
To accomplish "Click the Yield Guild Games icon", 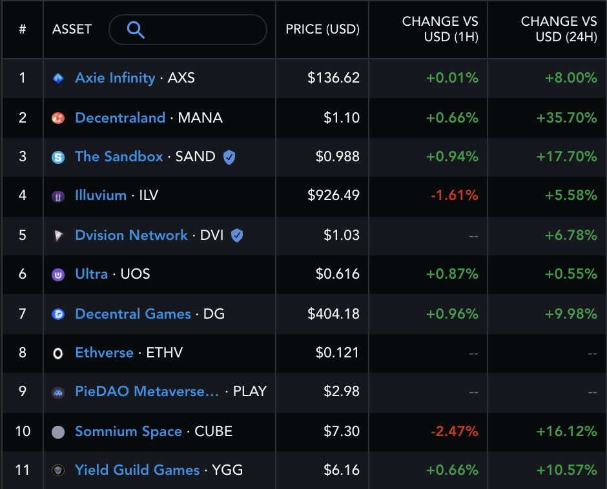I will click(58, 470).
